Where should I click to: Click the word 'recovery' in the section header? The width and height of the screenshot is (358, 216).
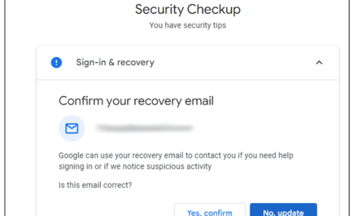click(136, 63)
